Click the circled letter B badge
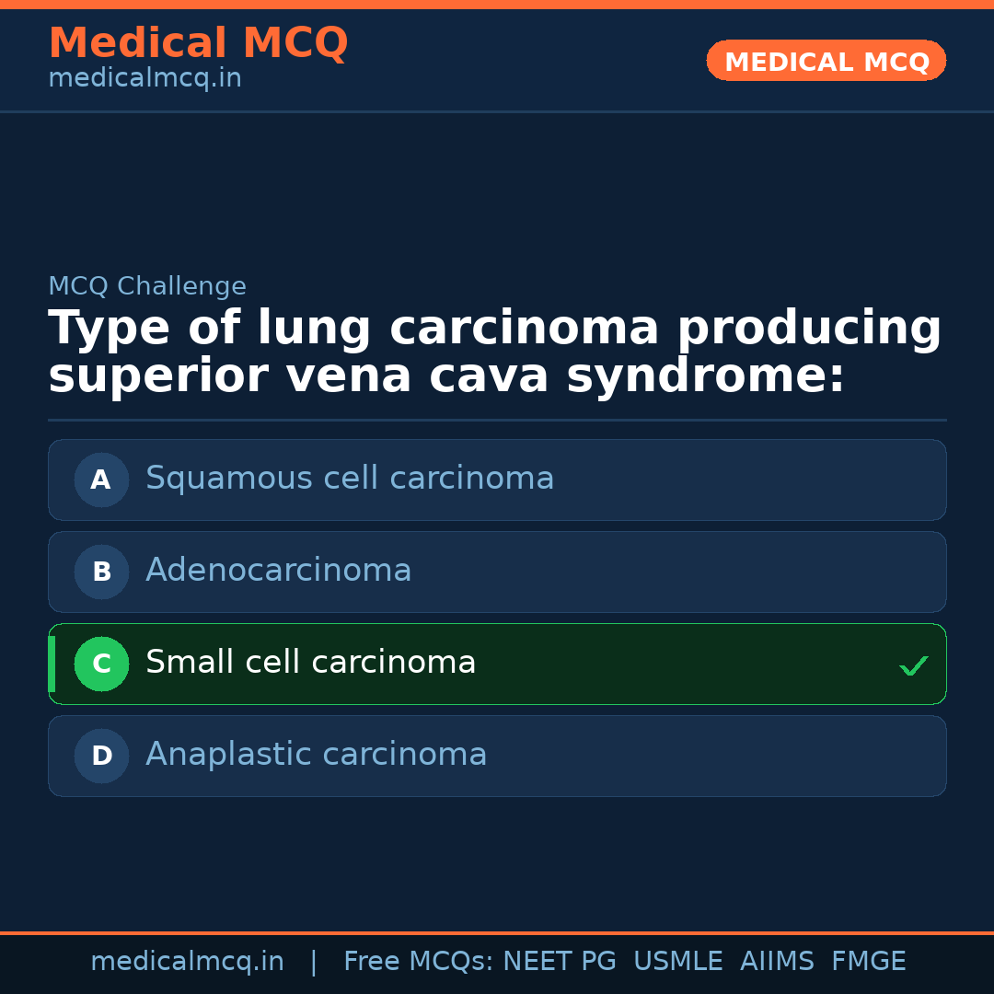The image size is (994, 994). pyautogui.click(x=101, y=572)
